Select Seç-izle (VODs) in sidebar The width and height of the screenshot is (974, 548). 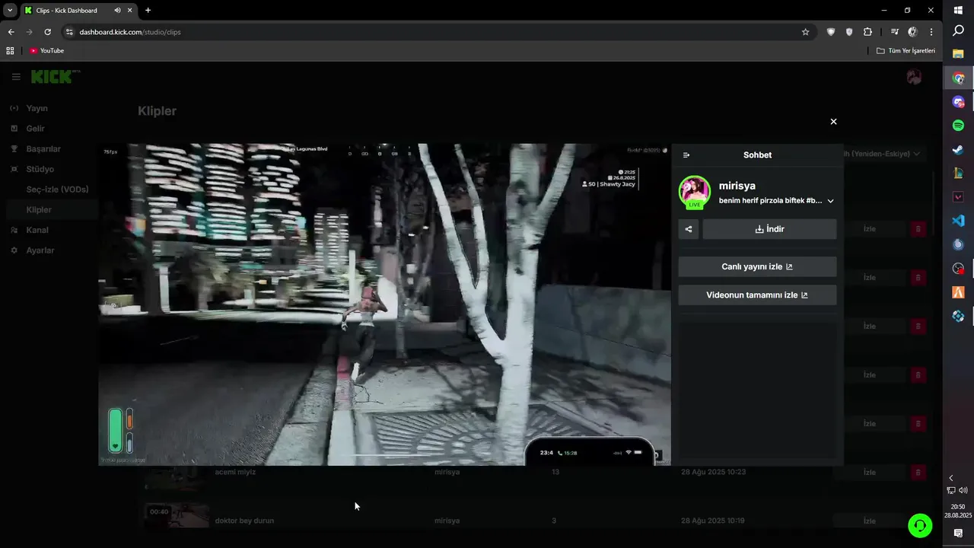[57, 190]
